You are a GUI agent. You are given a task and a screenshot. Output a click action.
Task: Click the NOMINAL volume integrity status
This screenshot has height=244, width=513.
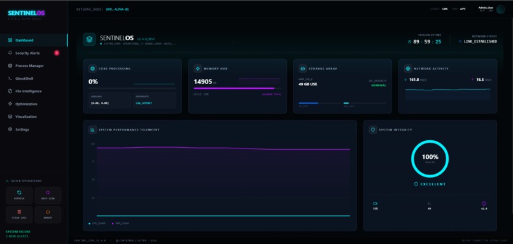379,85
